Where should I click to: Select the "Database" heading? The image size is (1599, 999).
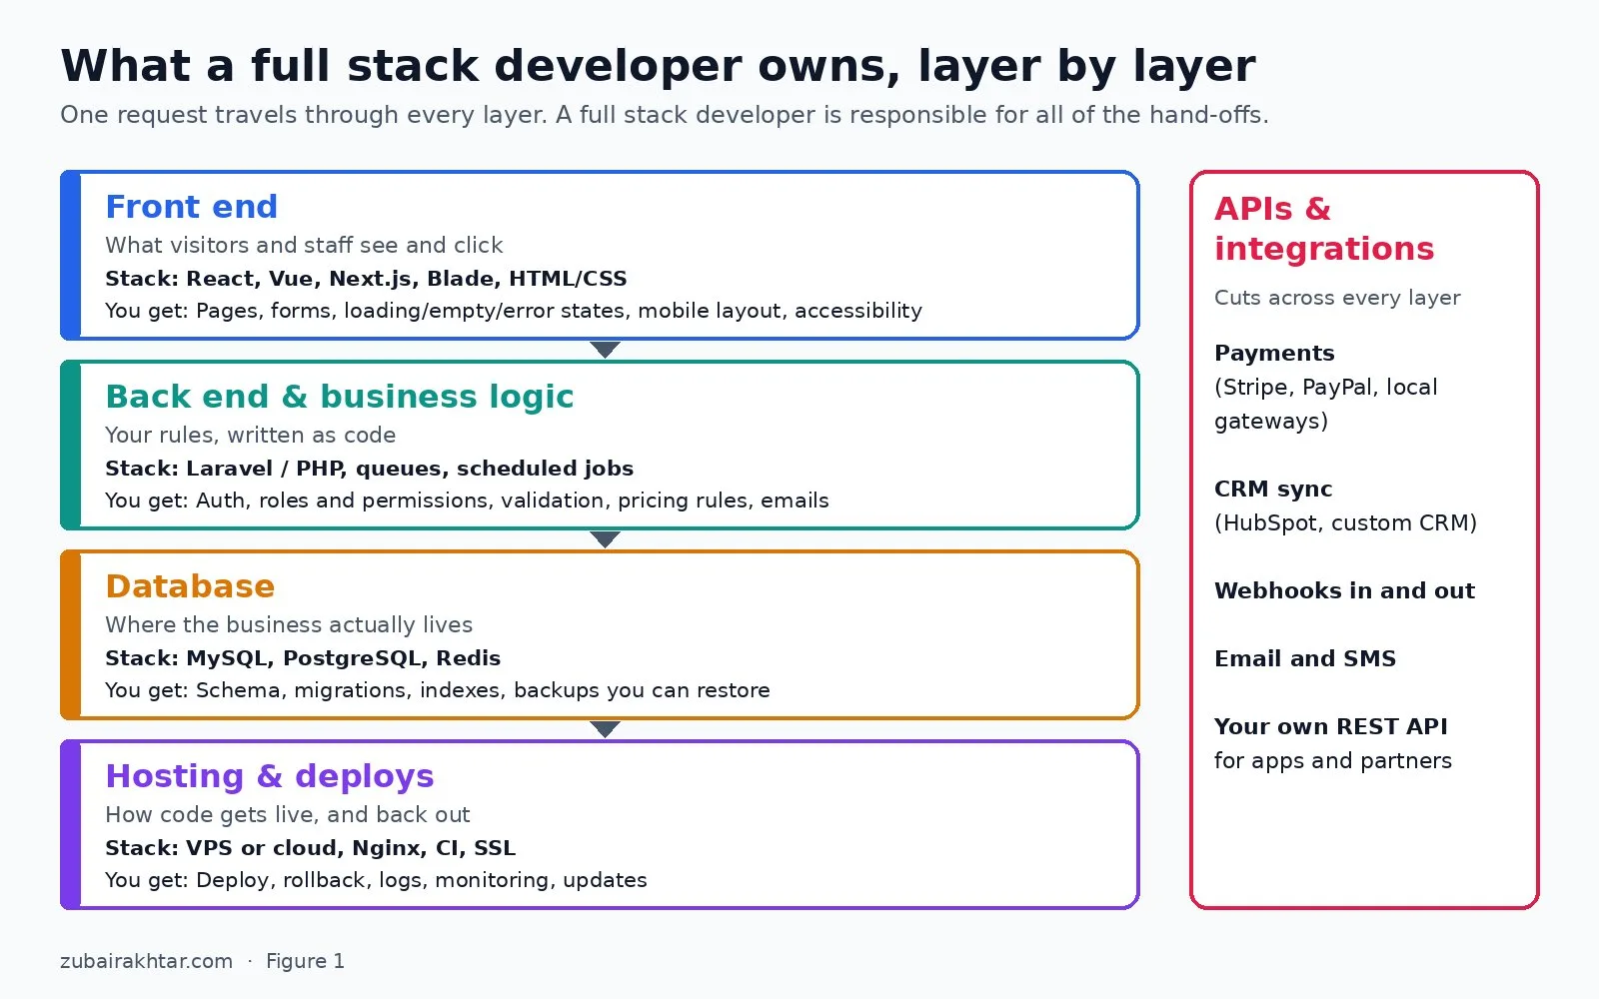coord(190,586)
